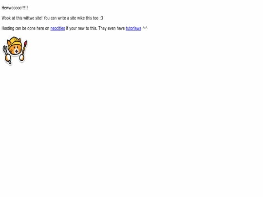
Task: Click the Hewwooooo!!!!! greeting text
Action: pos(15,8)
